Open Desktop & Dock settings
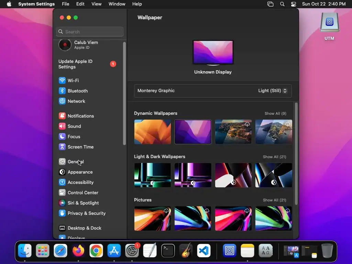352x264 pixels. coord(80,228)
